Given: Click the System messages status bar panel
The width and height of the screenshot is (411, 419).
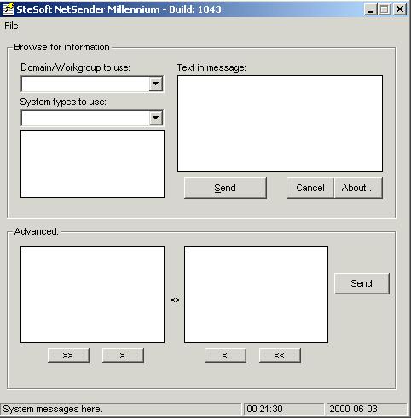Looking at the screenshot, I should pos(120,409).
